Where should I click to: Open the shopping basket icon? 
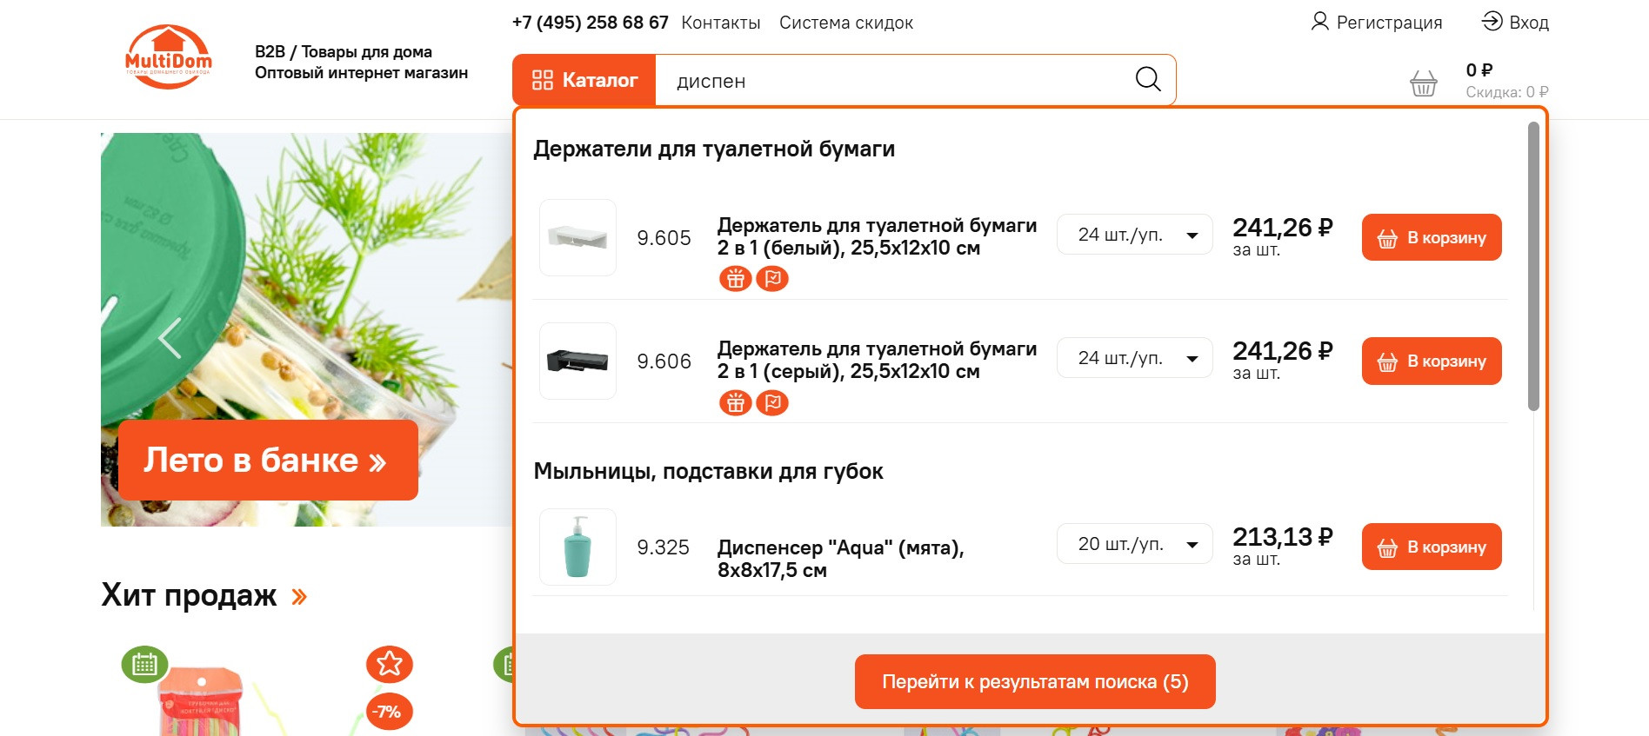click(1423, 83)
